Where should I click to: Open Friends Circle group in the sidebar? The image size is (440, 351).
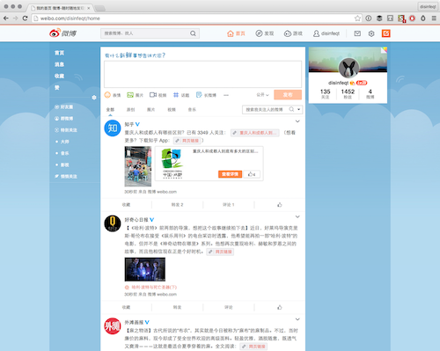[64, 107]
